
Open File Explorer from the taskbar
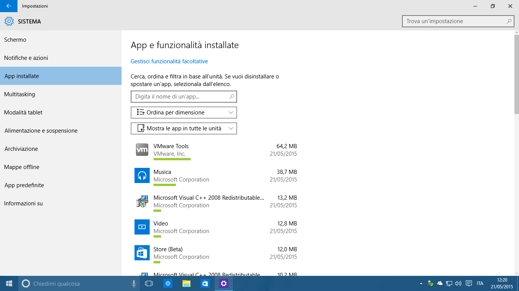(x=187, y=283)
